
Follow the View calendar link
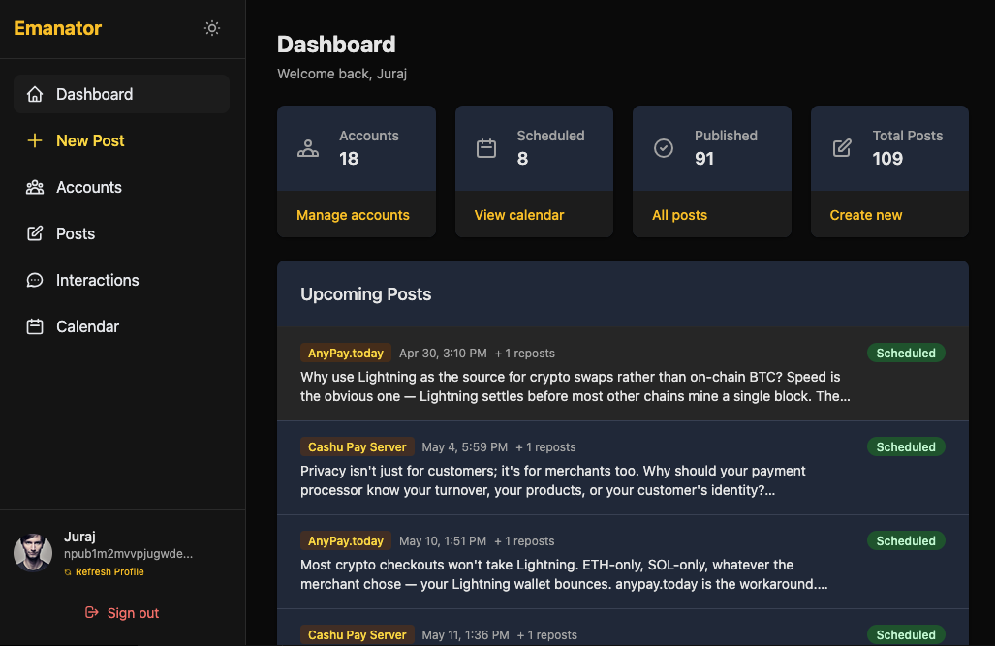519,215
